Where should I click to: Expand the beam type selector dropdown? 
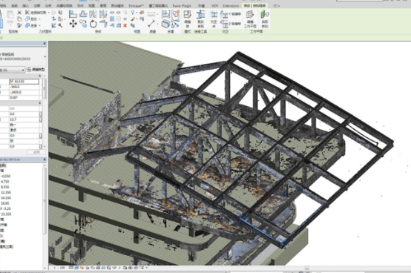(x=45, y=56)
